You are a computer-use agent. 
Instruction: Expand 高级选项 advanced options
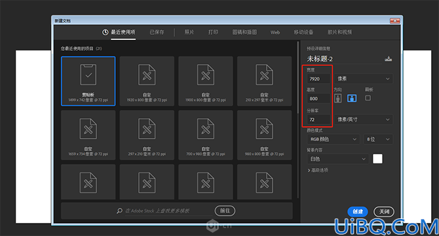point(318,171)
